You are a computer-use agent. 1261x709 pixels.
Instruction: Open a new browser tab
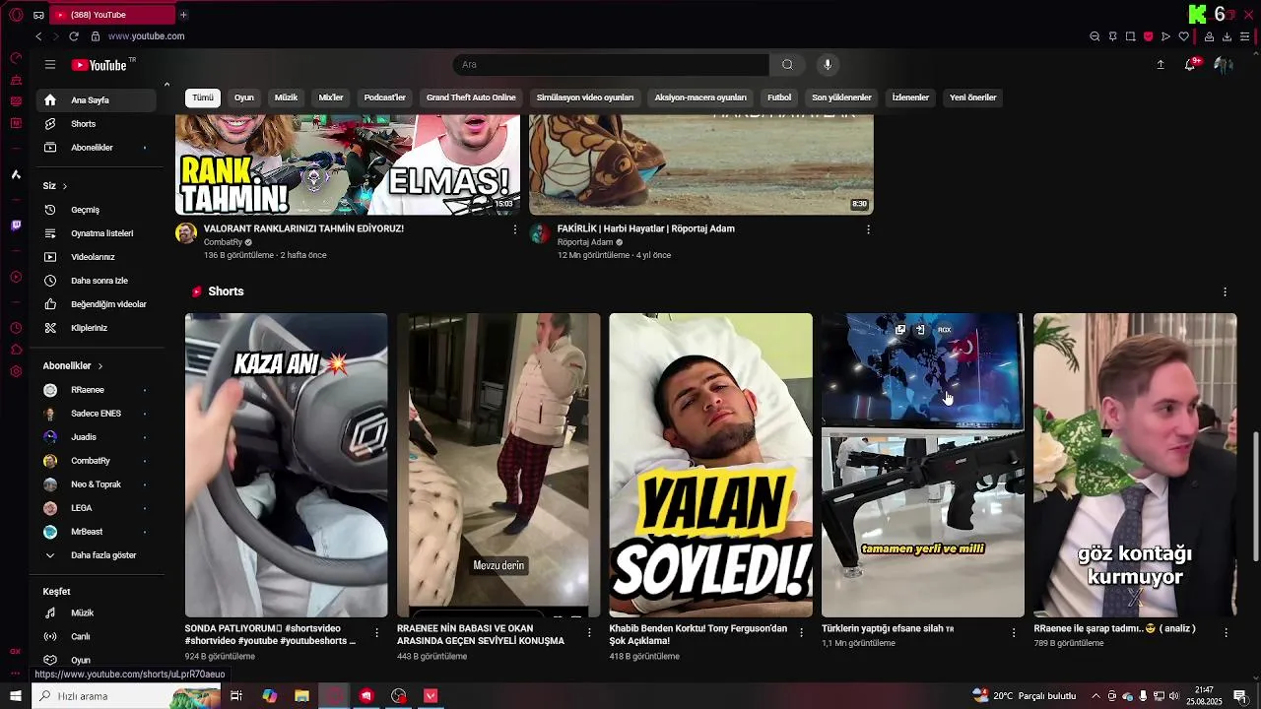(183, 15)
